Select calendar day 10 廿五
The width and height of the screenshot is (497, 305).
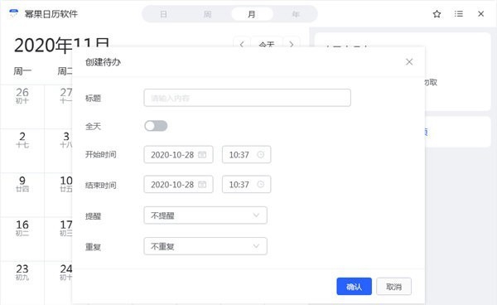(66, 184)
